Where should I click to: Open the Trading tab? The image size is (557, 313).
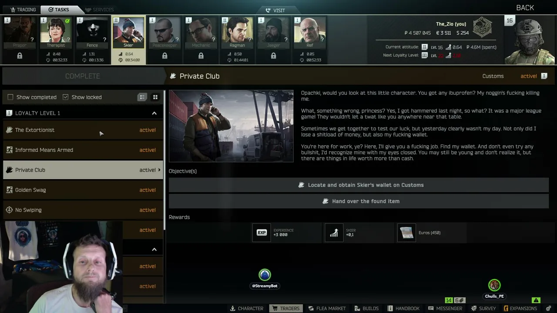(x=23, y=10)
